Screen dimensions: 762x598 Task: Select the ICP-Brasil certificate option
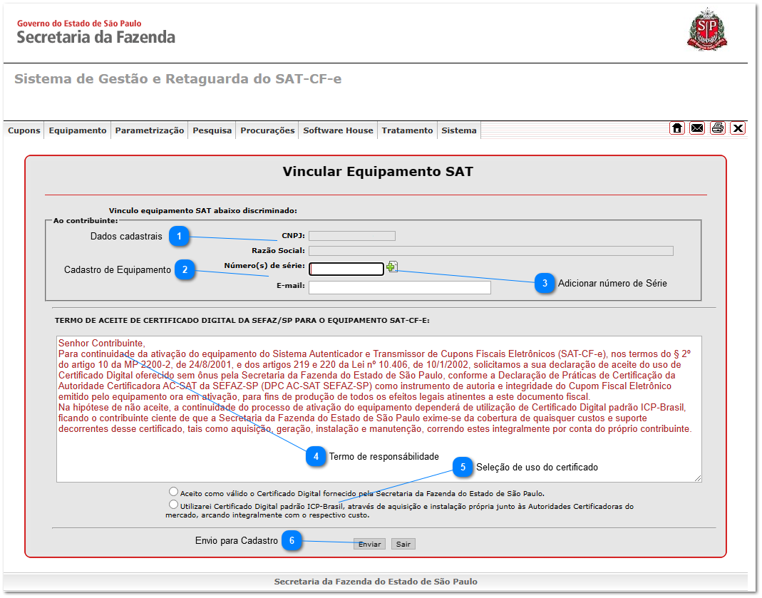pyautogui.click(x=173, y=504)
